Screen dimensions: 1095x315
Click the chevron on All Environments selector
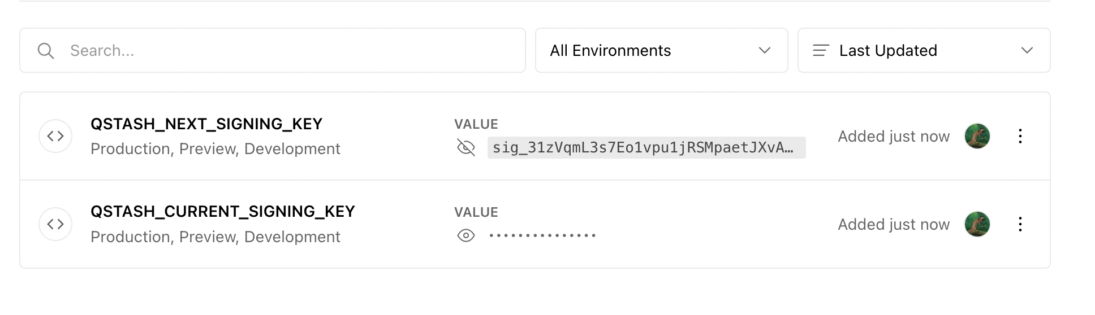click(x=764, y=50)
